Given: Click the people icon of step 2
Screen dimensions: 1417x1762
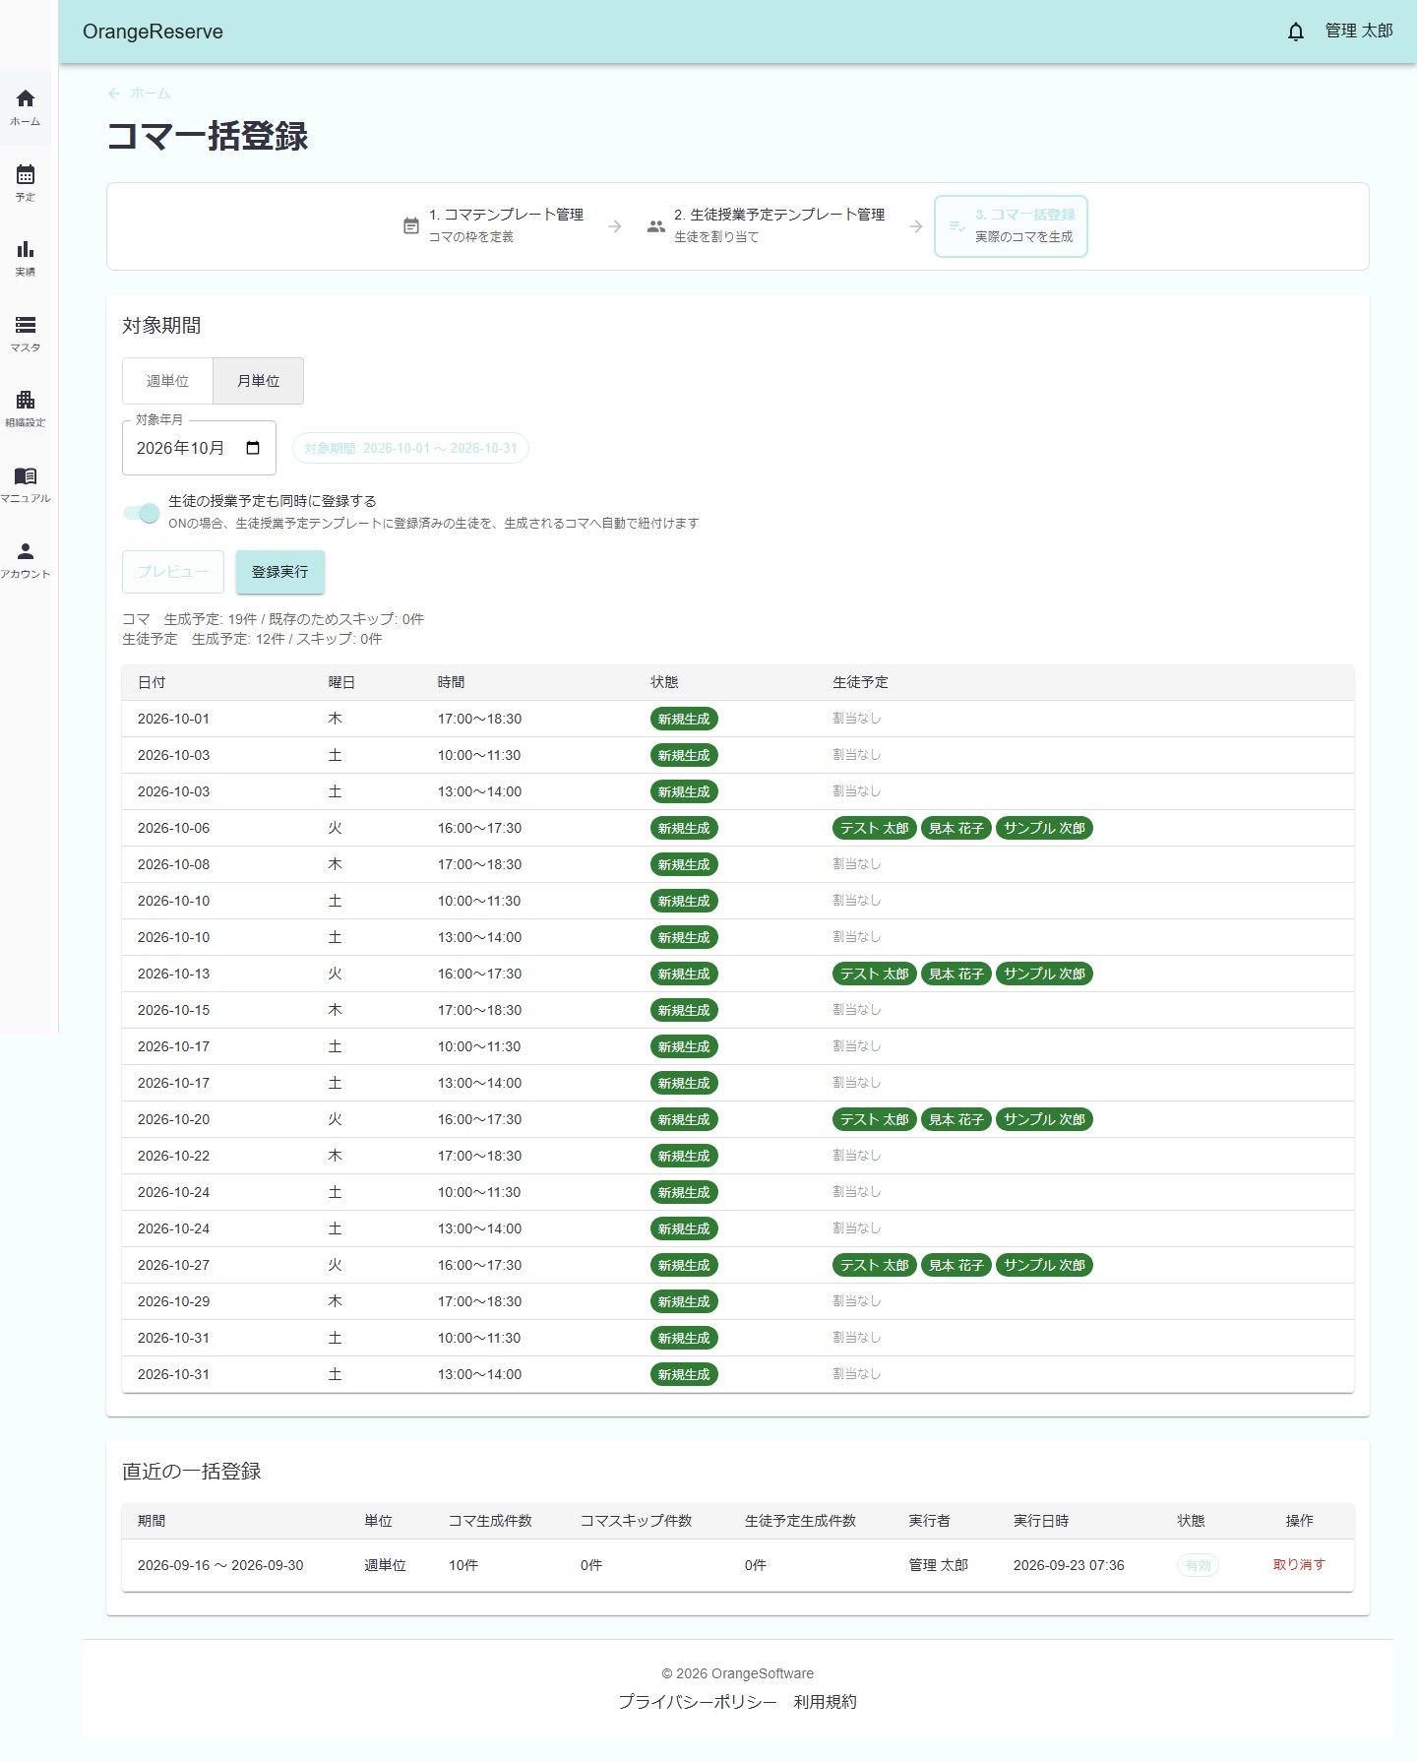Looking at the screenshot, I should [x=656, y=226].
